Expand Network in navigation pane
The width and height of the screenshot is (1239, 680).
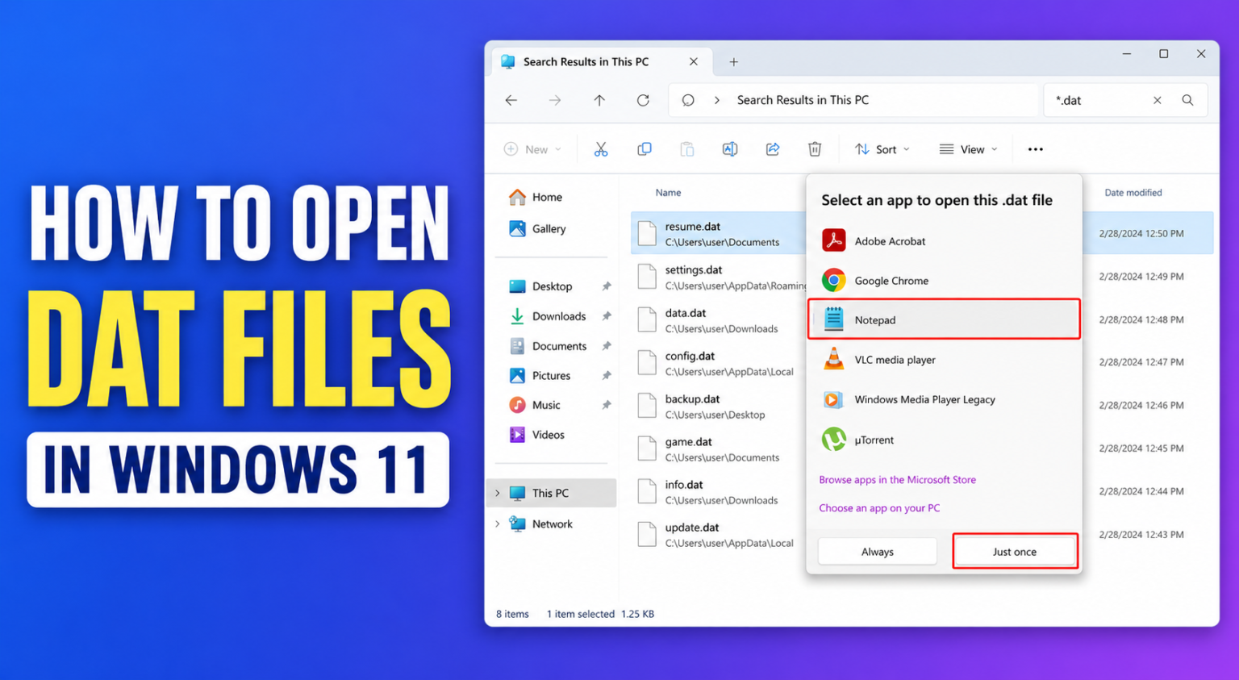498,524
